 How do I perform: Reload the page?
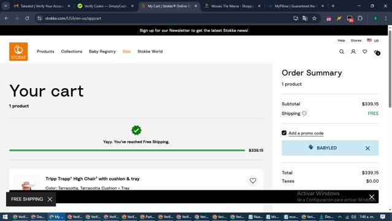27,18
